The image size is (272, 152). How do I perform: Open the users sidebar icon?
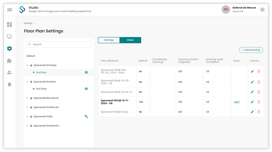(x=10, y=73)
